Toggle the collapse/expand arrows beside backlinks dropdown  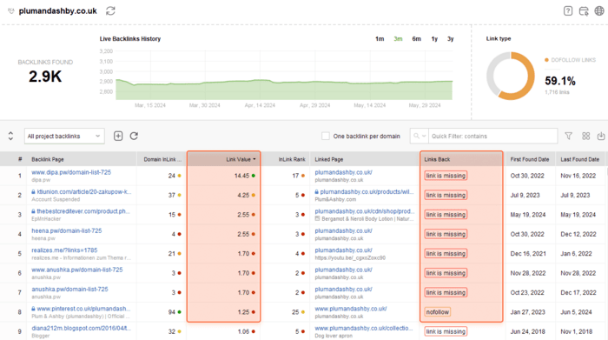click(10, 136)
